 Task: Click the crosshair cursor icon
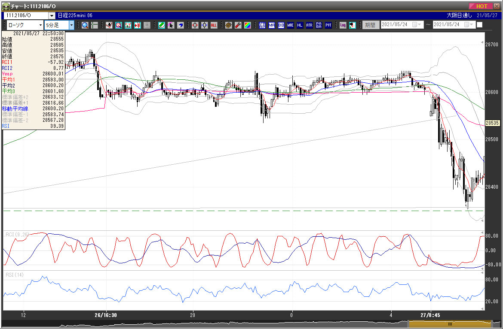[94, 25]
